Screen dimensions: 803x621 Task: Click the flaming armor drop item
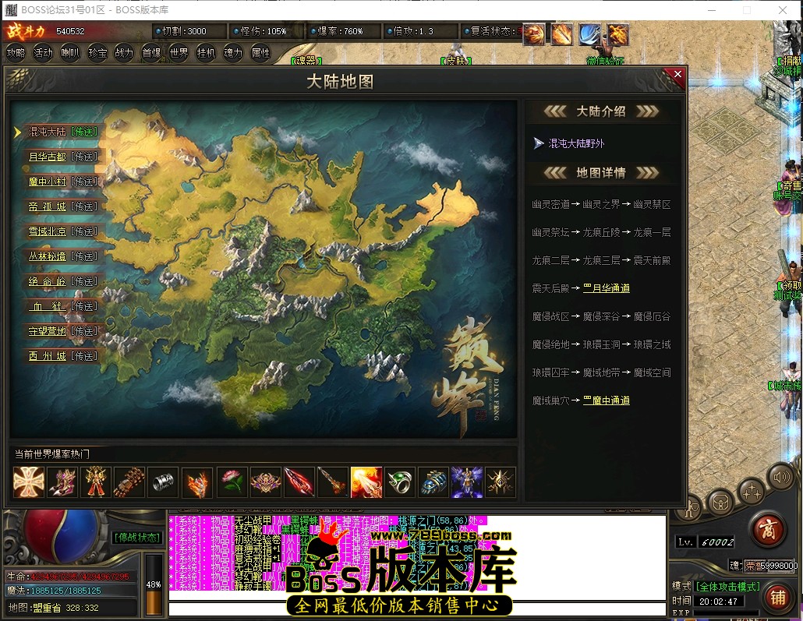(x=197, y=482)
